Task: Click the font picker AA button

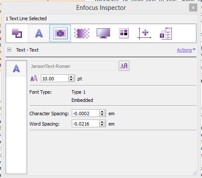Action: pos(124,66)
